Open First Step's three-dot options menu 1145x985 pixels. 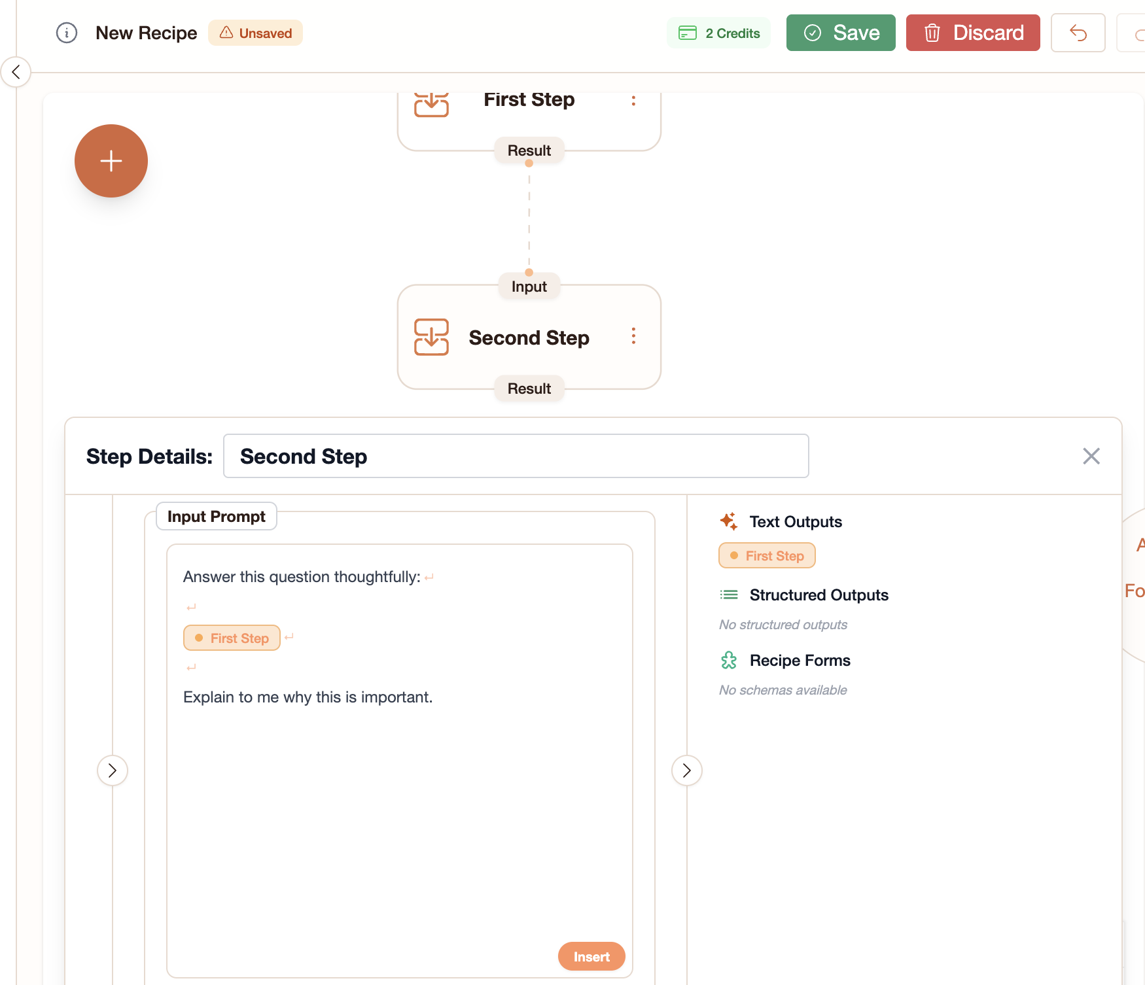pyautogui.click(x=633, y=101)
